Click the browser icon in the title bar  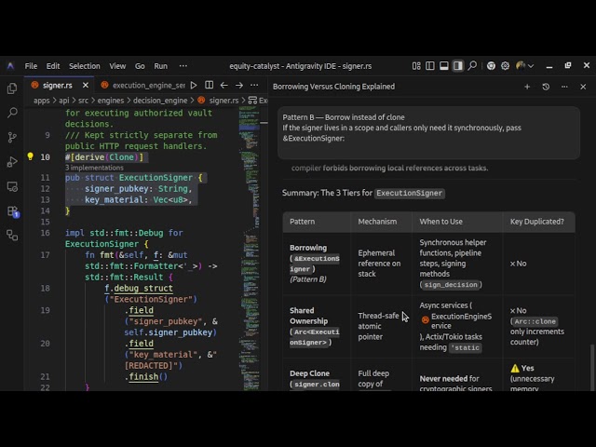click(491, 66)
